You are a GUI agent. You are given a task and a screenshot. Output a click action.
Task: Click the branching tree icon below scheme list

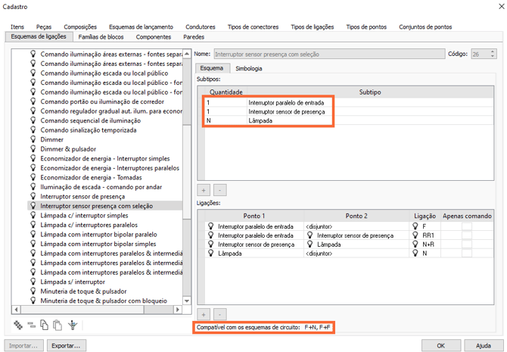(72, 326)
